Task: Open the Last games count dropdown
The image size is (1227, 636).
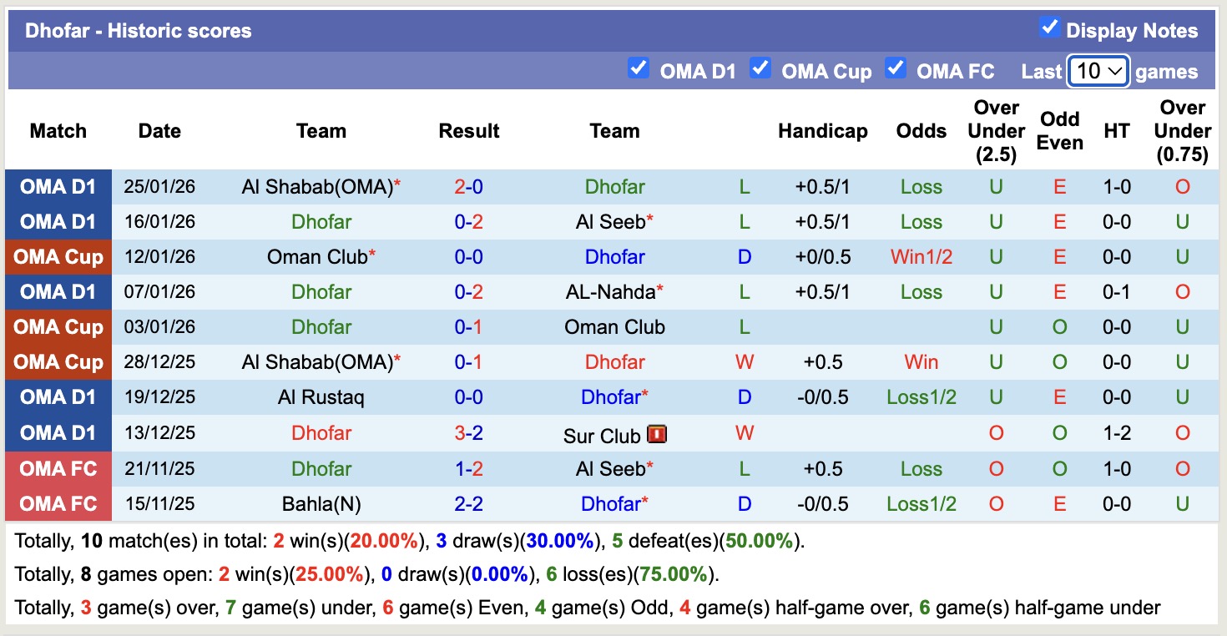Action: tap(1098, 72)
